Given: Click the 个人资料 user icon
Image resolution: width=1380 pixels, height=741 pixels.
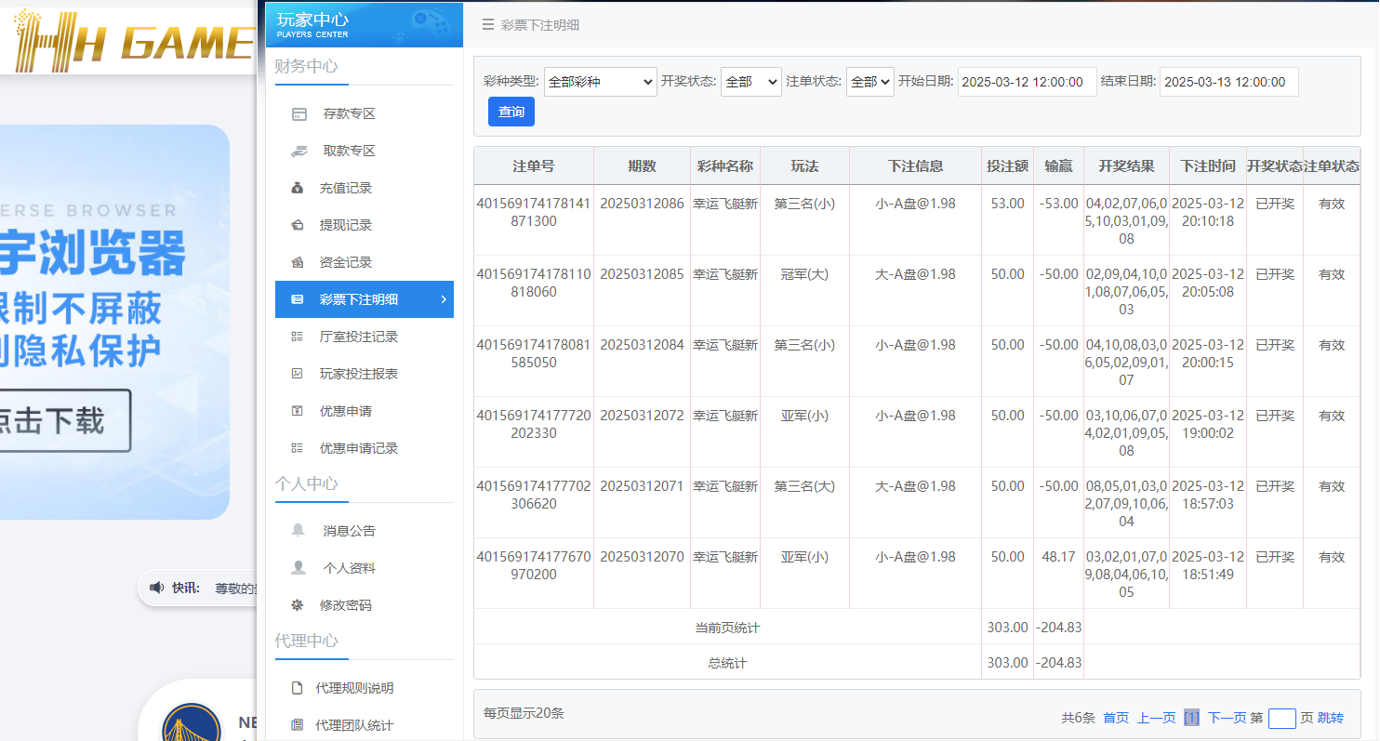Looking at the screenshot, I should click(x=299, y=567).
